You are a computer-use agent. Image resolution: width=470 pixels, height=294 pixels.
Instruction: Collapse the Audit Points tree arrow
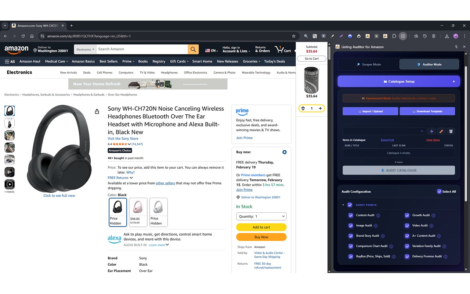click(x=343, y=205)
